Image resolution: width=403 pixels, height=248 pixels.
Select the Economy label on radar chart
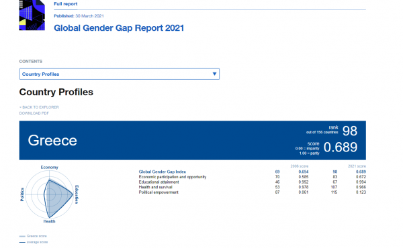[49, 167]
